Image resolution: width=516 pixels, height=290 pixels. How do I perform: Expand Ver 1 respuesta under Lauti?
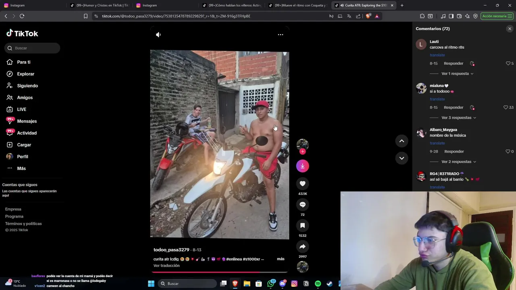coord(458,74)
